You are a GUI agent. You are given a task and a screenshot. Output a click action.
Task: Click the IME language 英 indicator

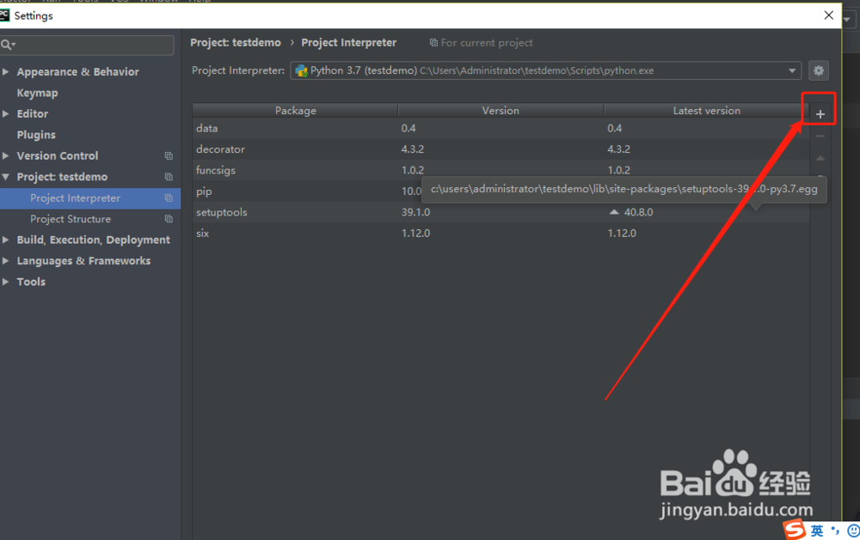coord(817,531)
